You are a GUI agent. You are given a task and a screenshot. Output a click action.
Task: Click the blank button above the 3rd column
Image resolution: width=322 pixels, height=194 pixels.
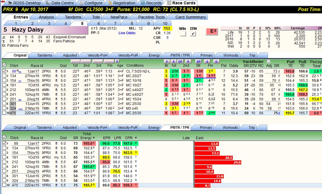click(98, 61)
